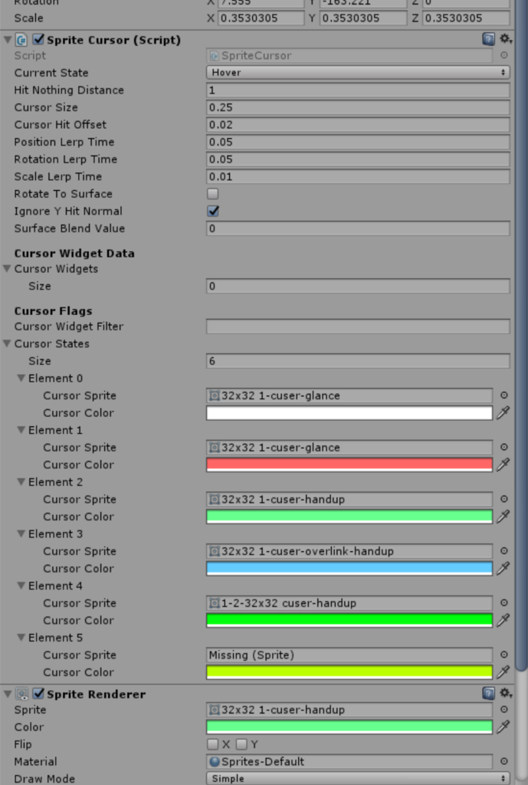
Task: Click Cursor Size value field
Action: [x=358, y=107]
